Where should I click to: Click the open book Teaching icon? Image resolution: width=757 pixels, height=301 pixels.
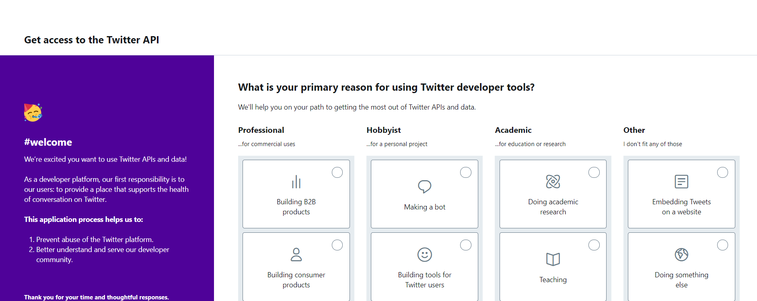click(553, 259)
